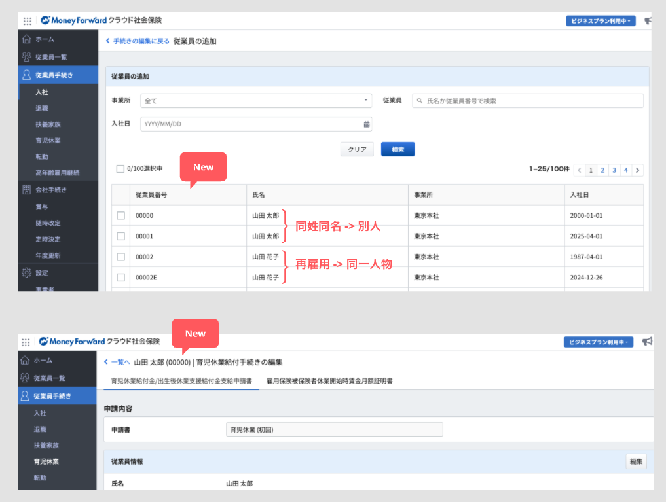Click the magnifier icon in employee search box

(419, 101)
